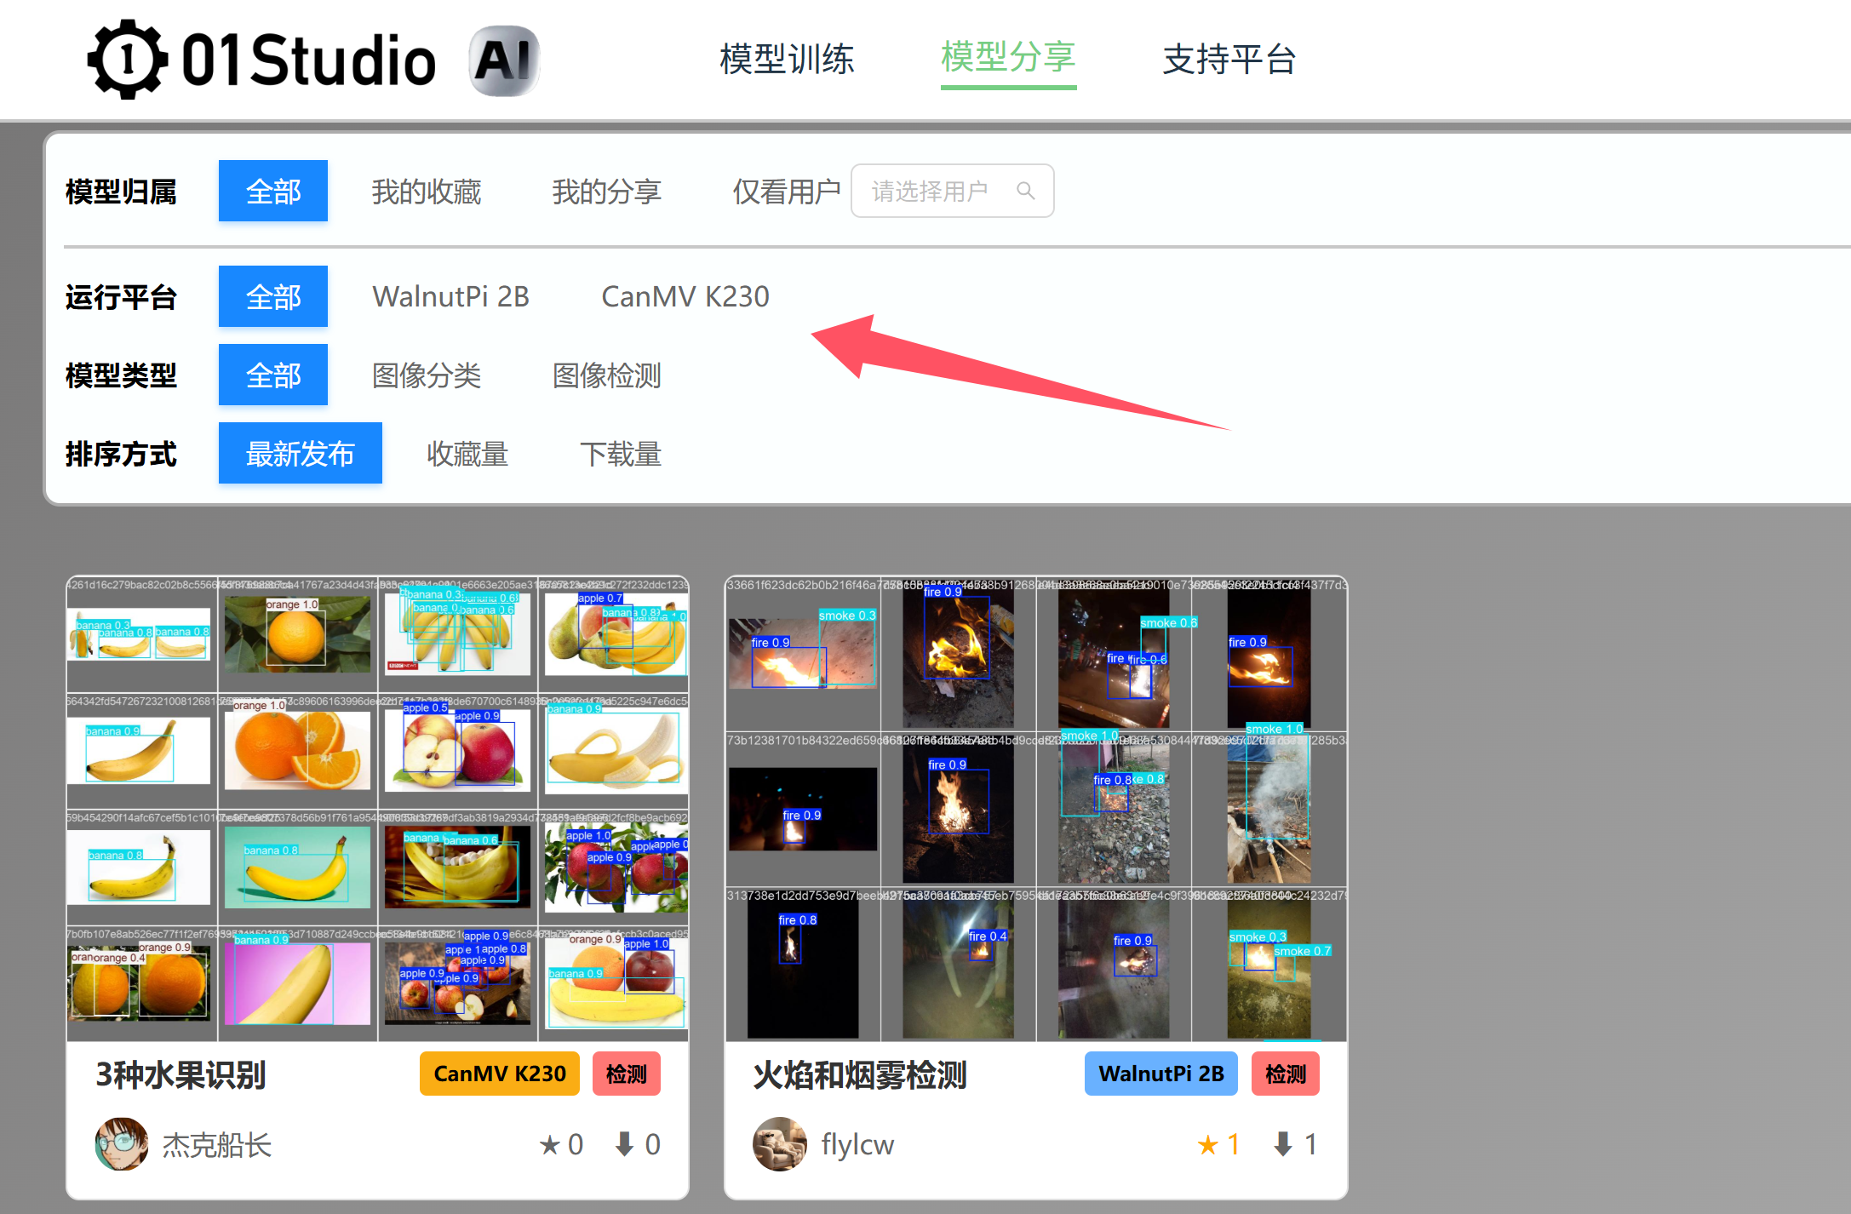
Task: Sort models by 收藏量
Action: click(x=467, y=454)
